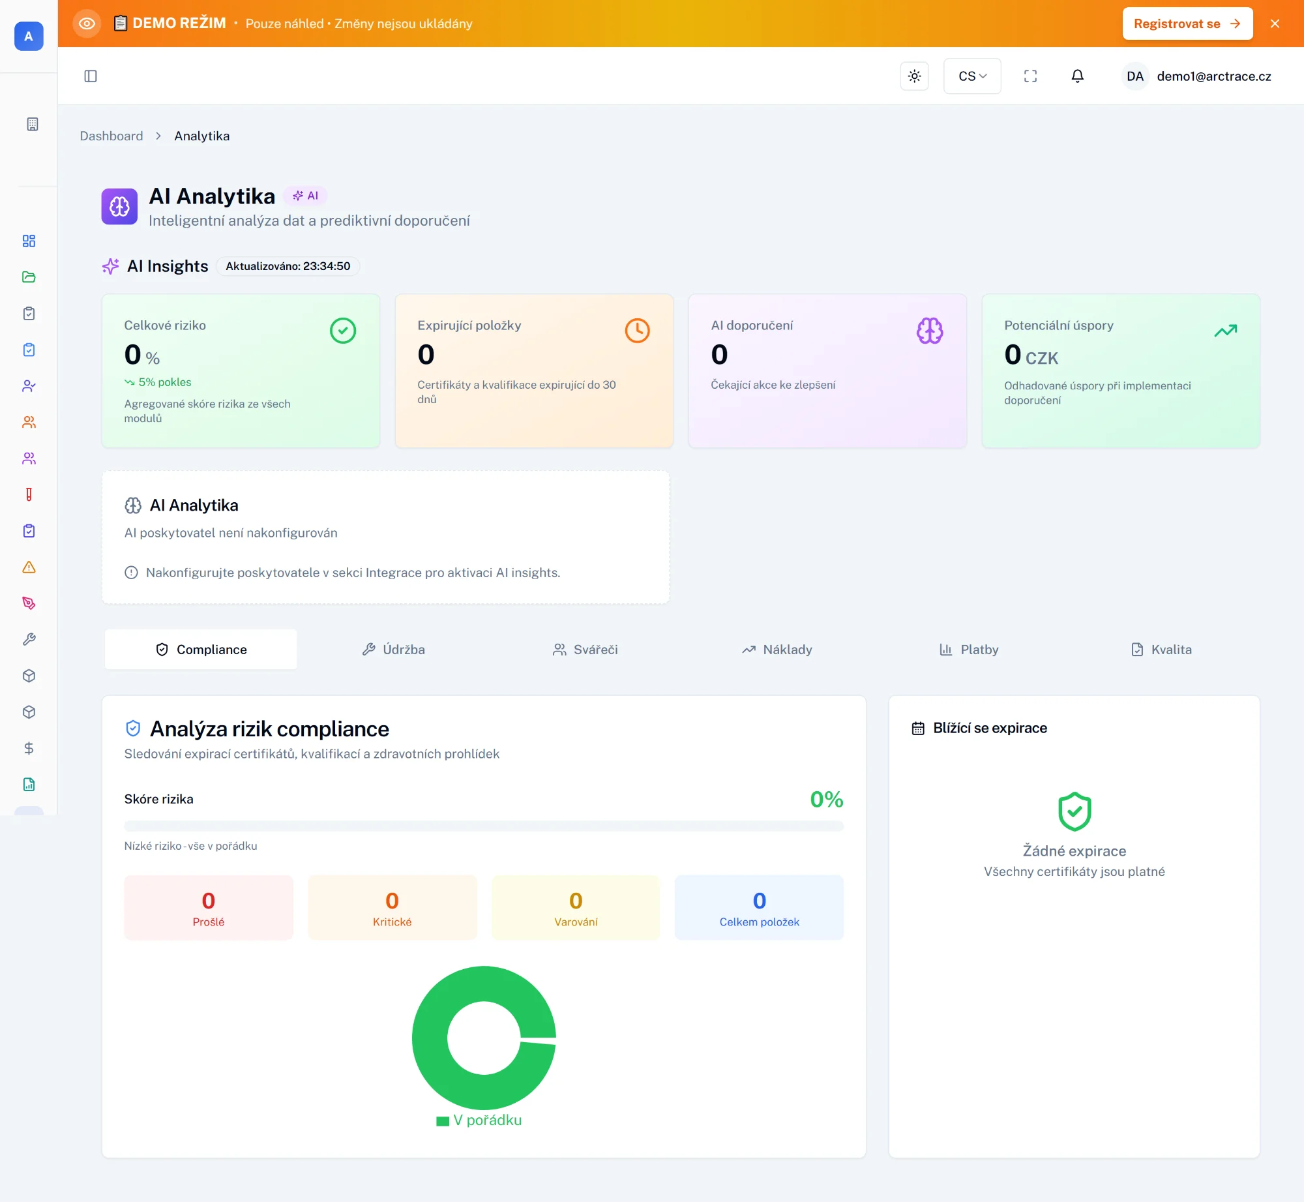Toggle the sidebar panel collapse icon

(91, 76)
